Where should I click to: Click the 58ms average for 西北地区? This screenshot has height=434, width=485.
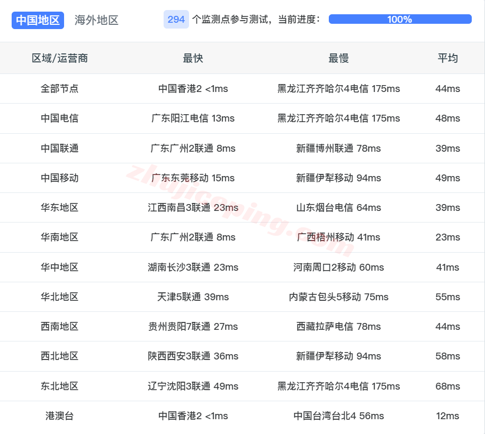point(447,356)
